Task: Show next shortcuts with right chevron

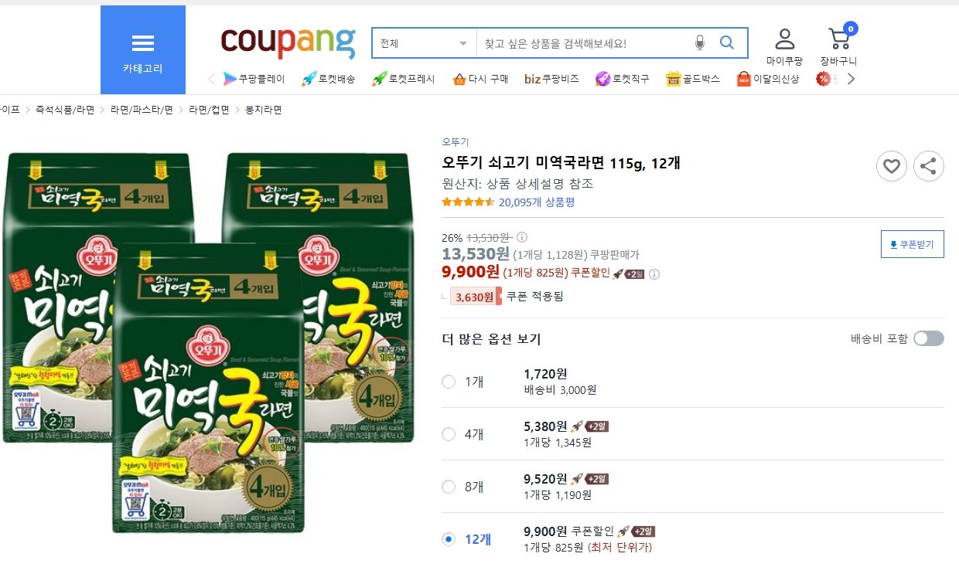Action: 851,79
